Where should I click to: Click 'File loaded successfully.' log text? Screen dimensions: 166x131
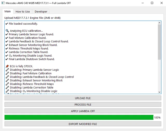23,24
